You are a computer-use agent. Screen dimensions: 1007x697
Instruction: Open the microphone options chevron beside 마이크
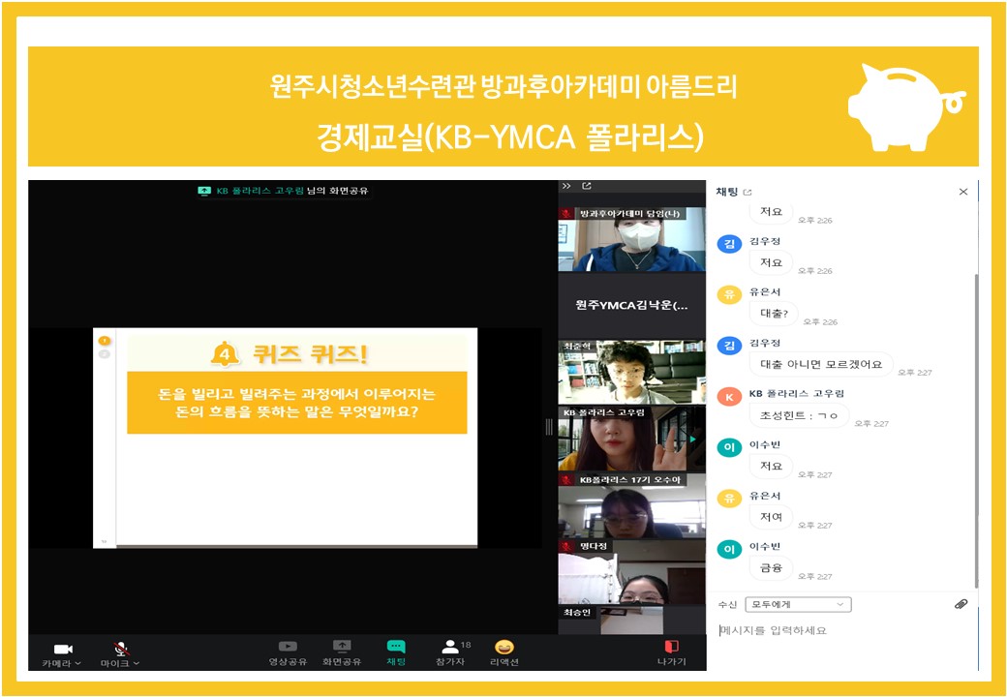(137, 664)
